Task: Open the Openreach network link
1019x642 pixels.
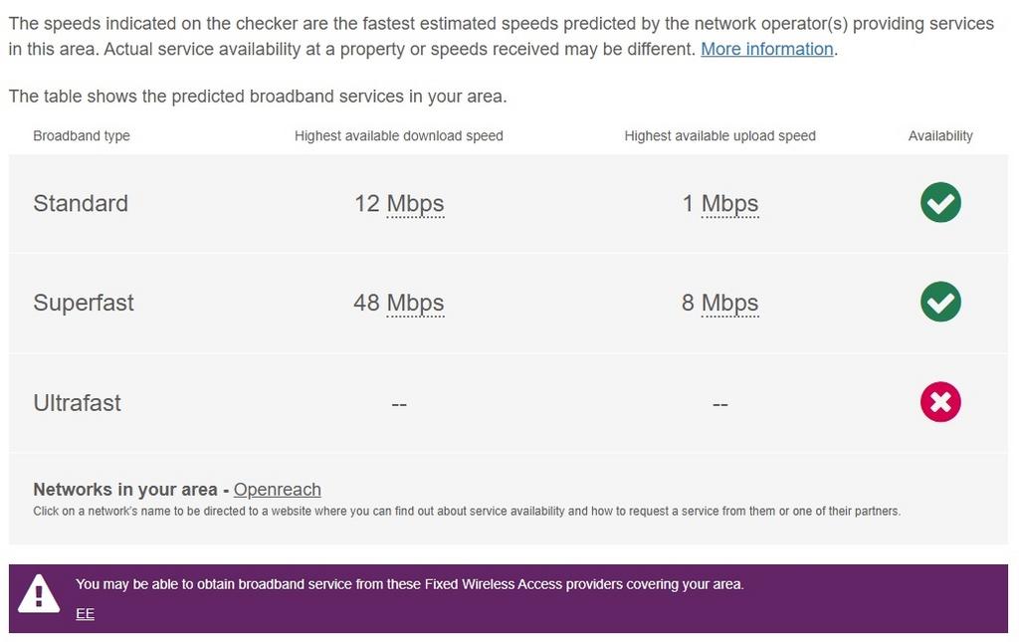Action: (278, 489)
